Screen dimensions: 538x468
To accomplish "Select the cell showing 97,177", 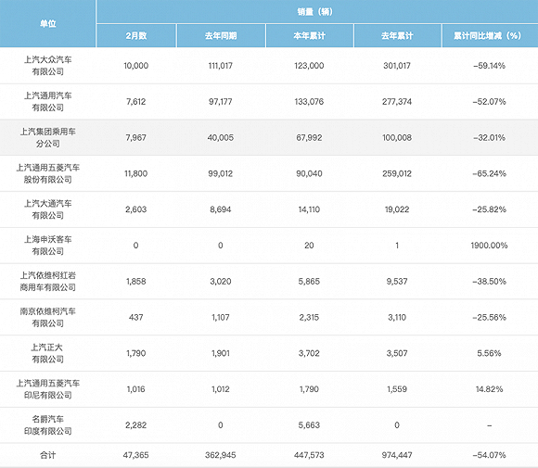I will pyautogui.click(x=221, y=102).
